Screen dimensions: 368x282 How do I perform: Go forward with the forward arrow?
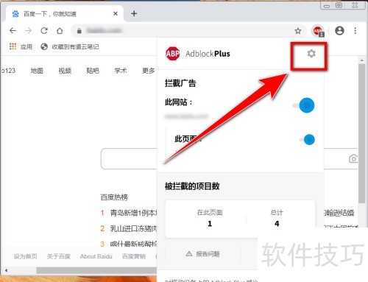[x=29, y=31]
